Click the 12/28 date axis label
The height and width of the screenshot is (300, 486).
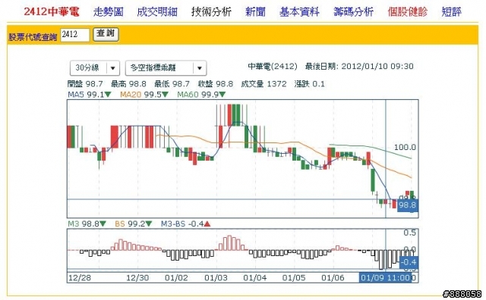point(80,278)
